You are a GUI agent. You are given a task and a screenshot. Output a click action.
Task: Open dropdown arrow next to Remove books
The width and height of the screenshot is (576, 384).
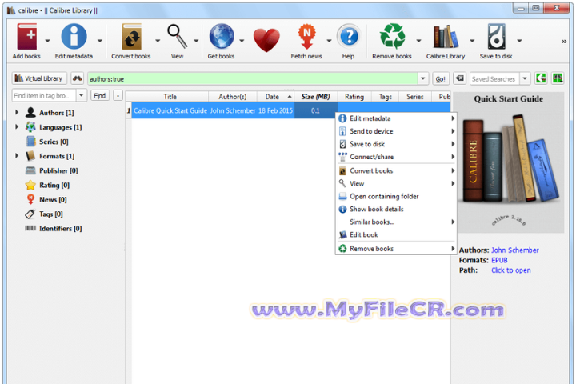(x=418, y=41)
